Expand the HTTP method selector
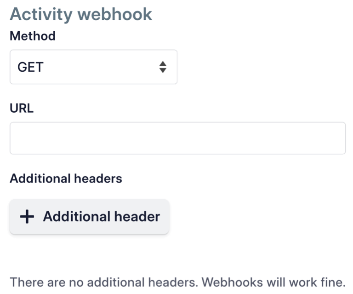This screenshot has width=353, height=294. pos(94,67)
